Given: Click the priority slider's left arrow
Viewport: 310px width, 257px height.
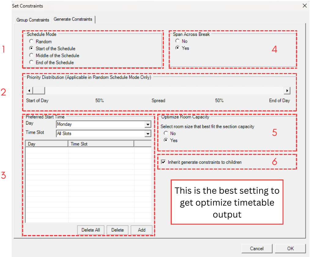Looking at the screenshot, I should (x=29, y=91).
